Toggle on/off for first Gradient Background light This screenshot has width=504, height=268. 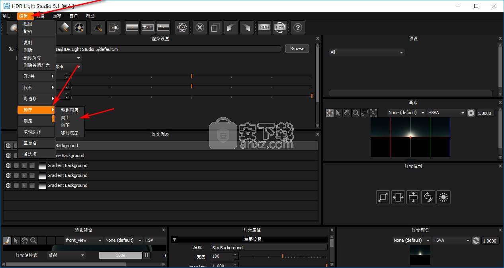8,165
